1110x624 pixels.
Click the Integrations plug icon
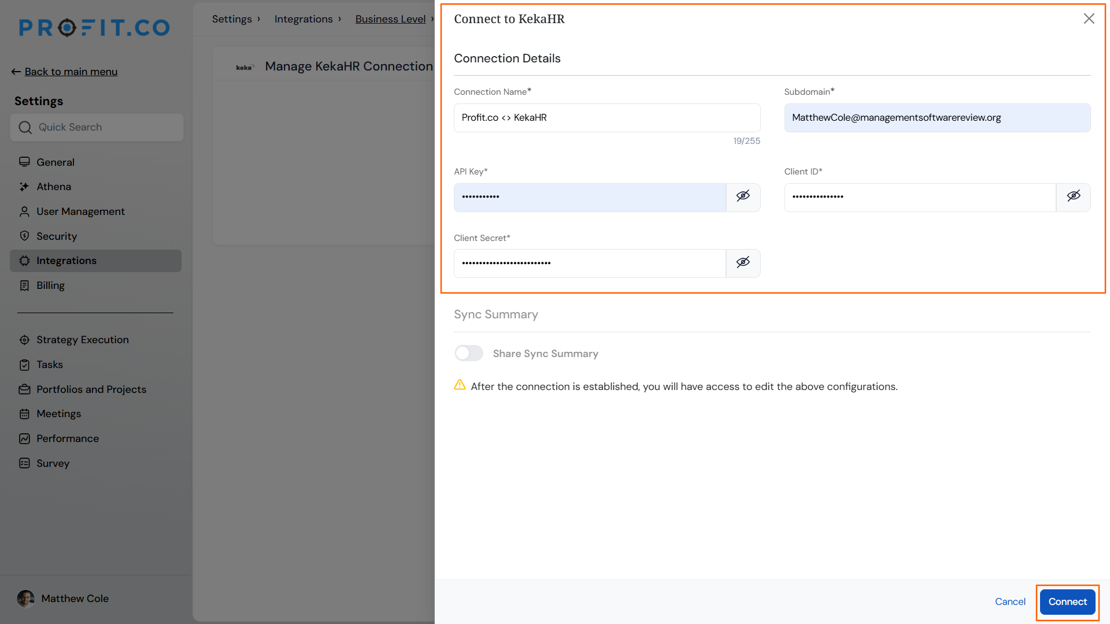[24, 261]
